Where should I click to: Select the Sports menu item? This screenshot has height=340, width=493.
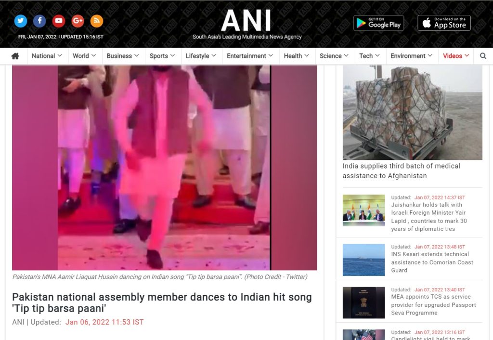(162, 56)
